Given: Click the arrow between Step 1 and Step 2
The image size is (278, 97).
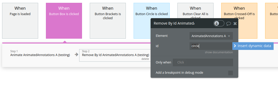Looking at the screenshot, I should coord(76,55).
